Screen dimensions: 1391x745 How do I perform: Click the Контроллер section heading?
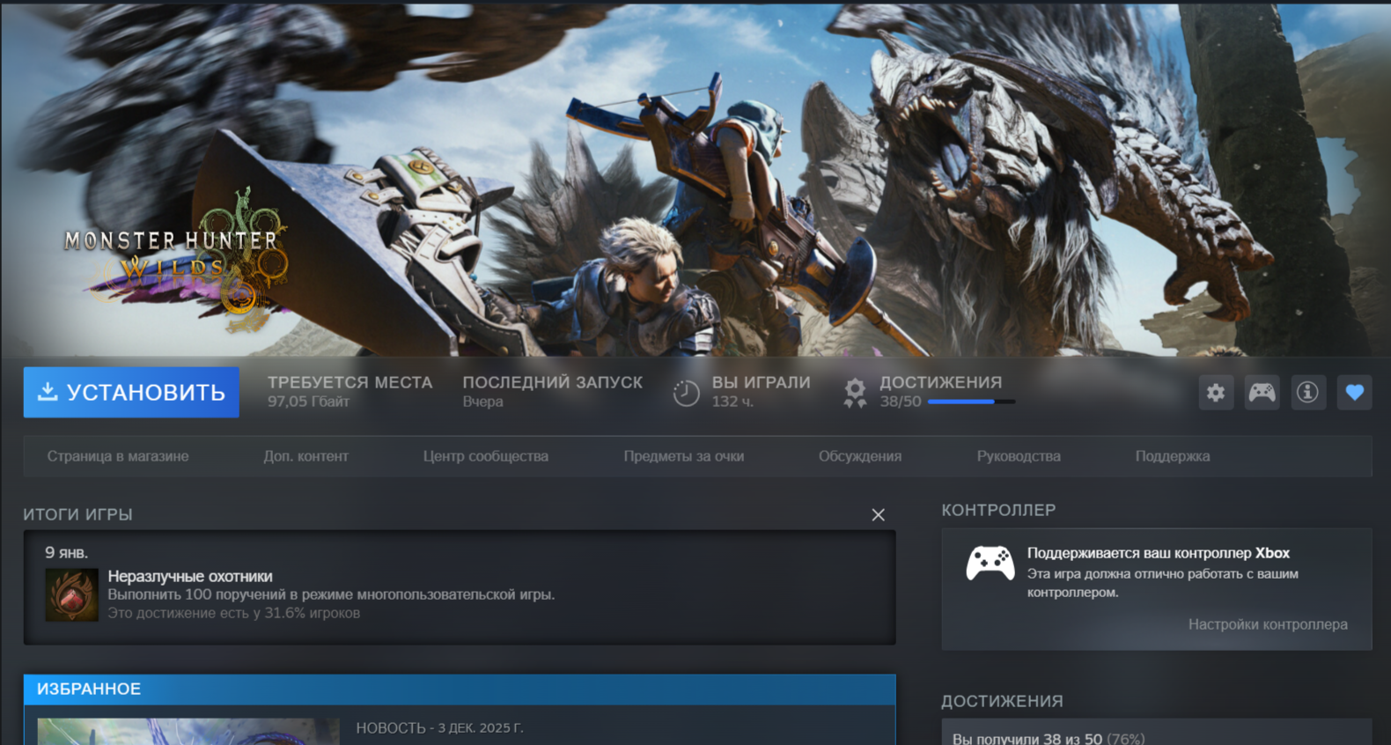[998, 510]
